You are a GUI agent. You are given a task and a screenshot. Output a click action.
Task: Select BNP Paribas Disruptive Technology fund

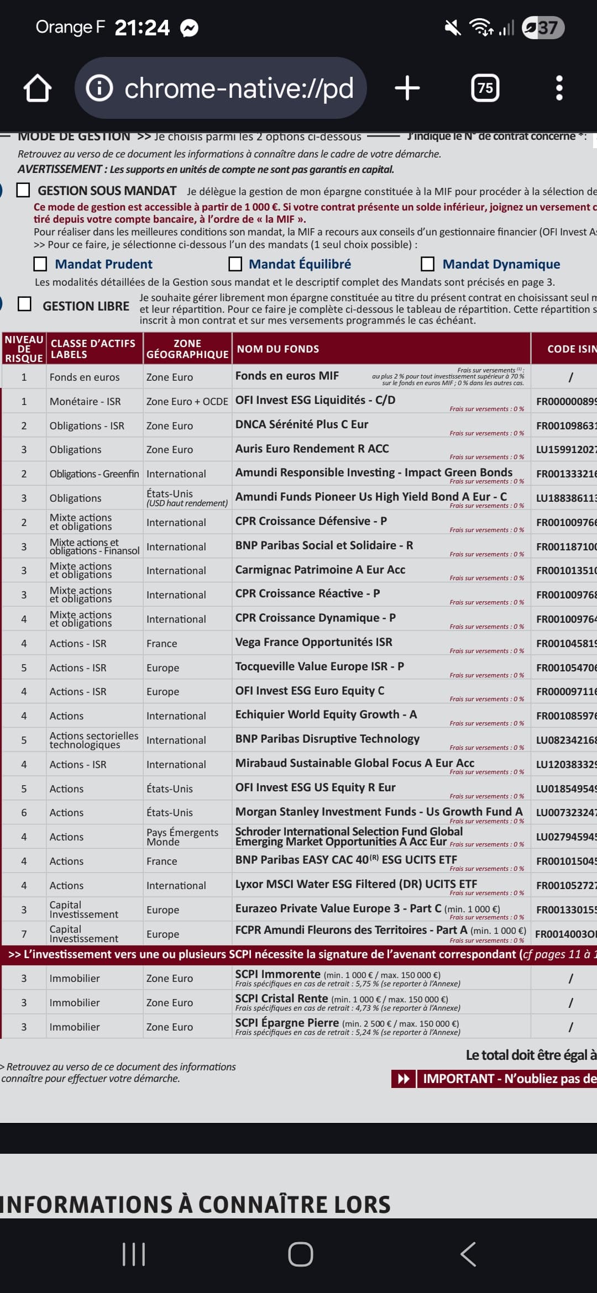pos(328,738)
